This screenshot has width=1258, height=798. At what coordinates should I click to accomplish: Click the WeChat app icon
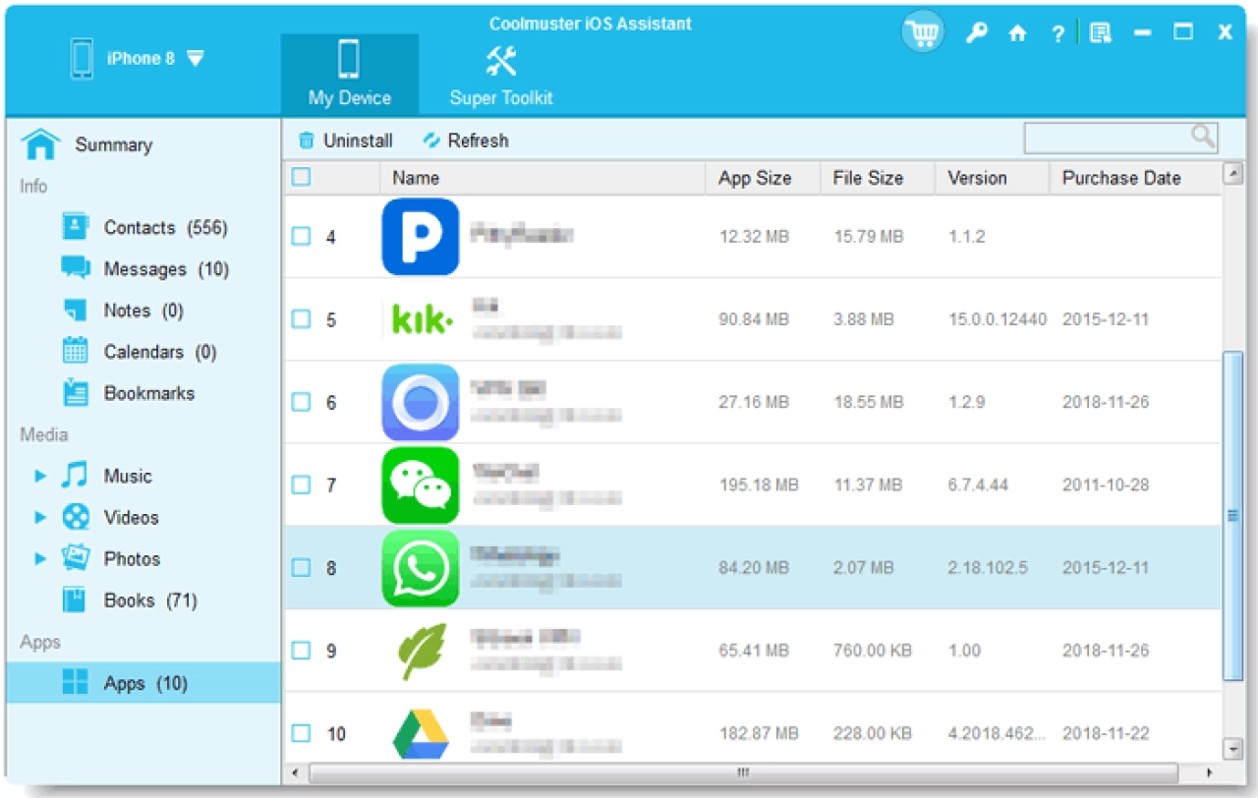point(421,484)
